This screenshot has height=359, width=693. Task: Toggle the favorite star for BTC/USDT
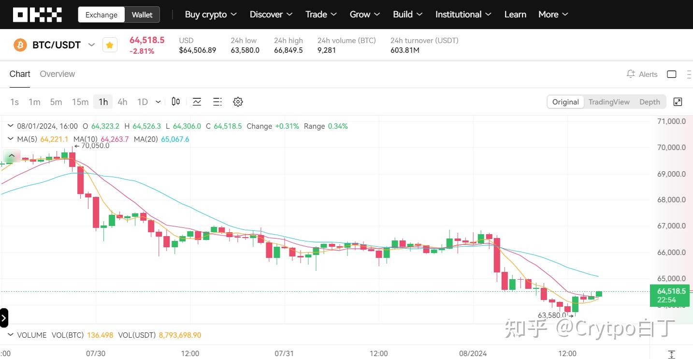click(x=110, y=45)
